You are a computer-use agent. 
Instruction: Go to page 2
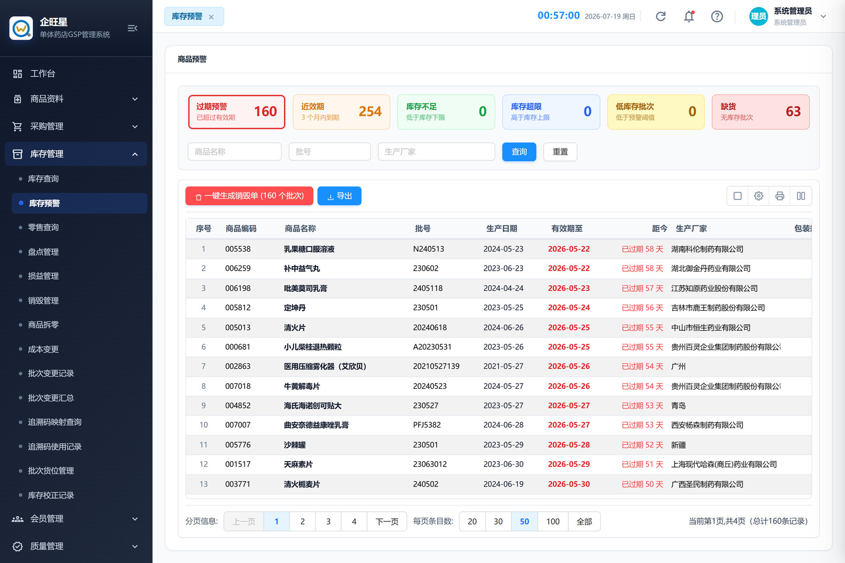[x=303, y=522]
